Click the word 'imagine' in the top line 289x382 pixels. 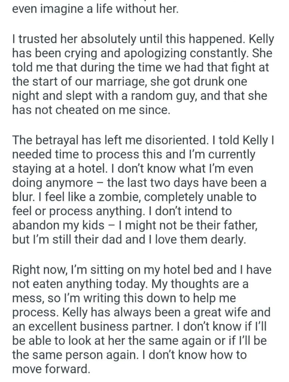[x=55, y=8]
